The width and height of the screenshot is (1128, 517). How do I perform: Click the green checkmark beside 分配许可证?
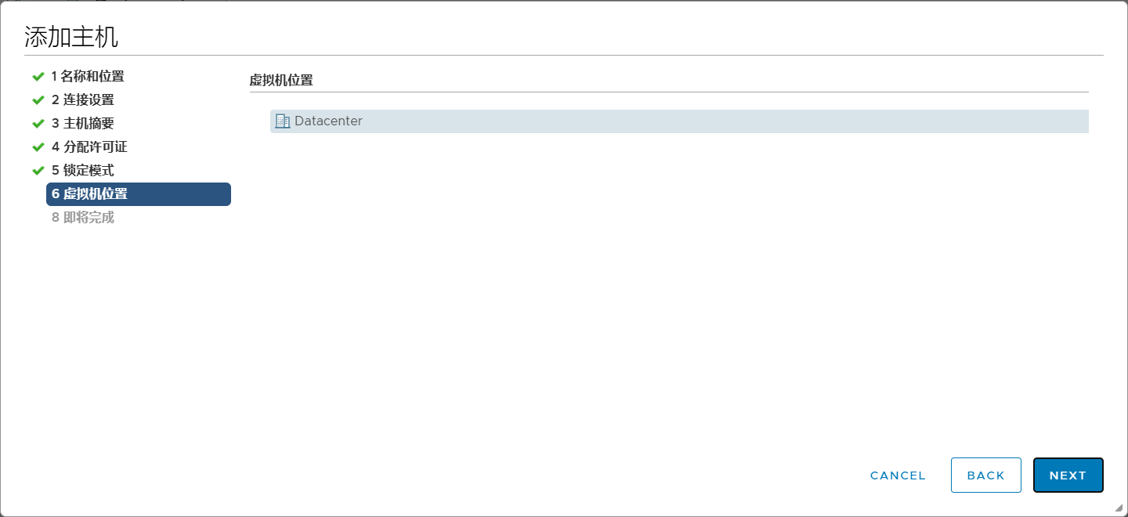38,147
